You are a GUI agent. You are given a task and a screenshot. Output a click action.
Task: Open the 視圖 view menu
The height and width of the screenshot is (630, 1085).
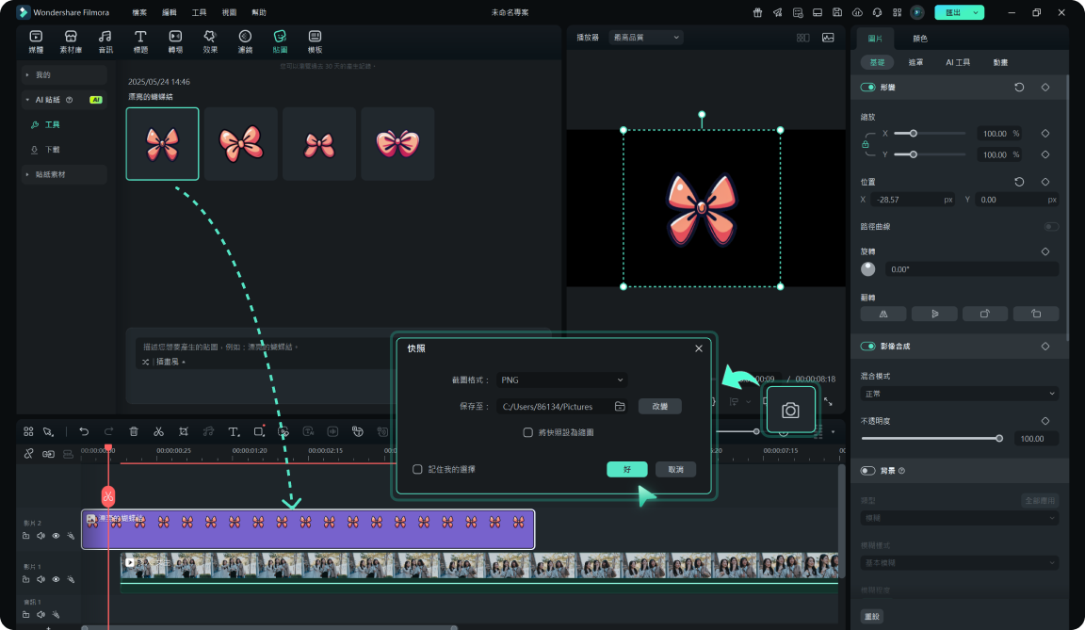[x=229, y=12]
